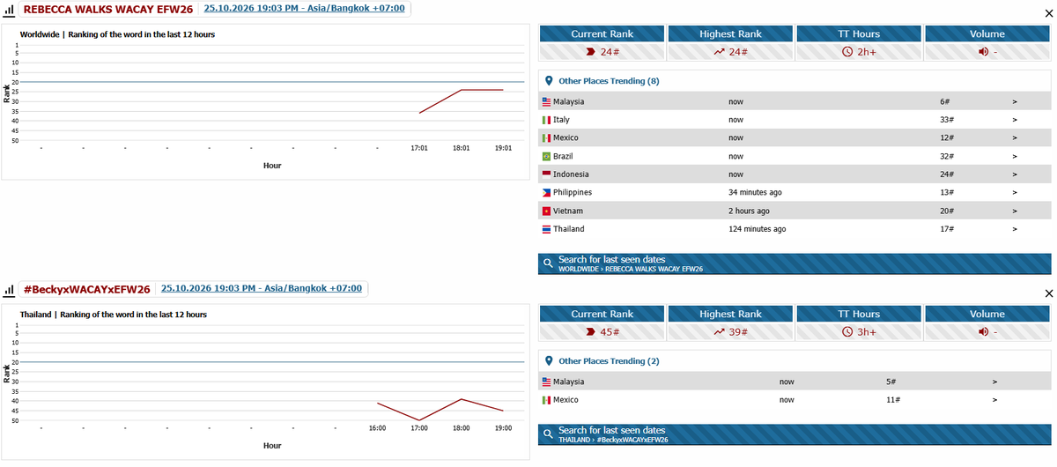The image size is (1057, 467).
Task: Click the speaker icon in the top Volume box
Action: coord(982,52)
